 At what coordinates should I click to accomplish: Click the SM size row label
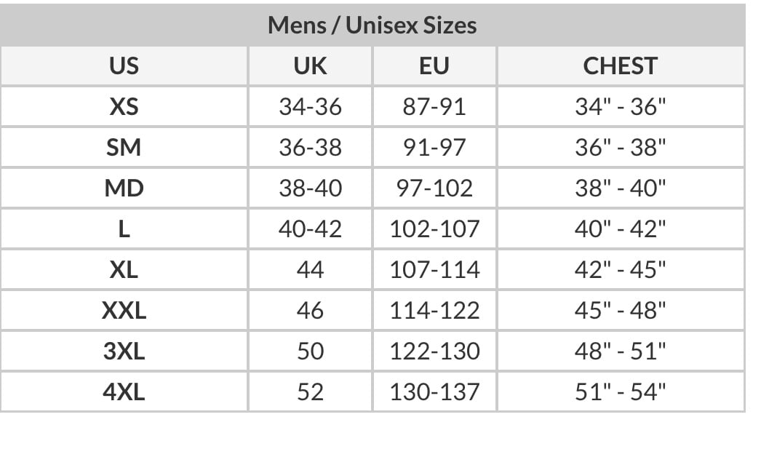click(x=124, y=148)
